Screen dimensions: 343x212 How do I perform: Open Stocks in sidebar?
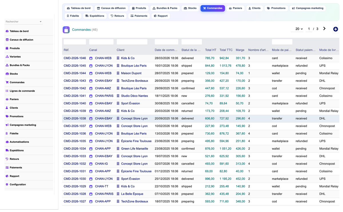point(14,74)
